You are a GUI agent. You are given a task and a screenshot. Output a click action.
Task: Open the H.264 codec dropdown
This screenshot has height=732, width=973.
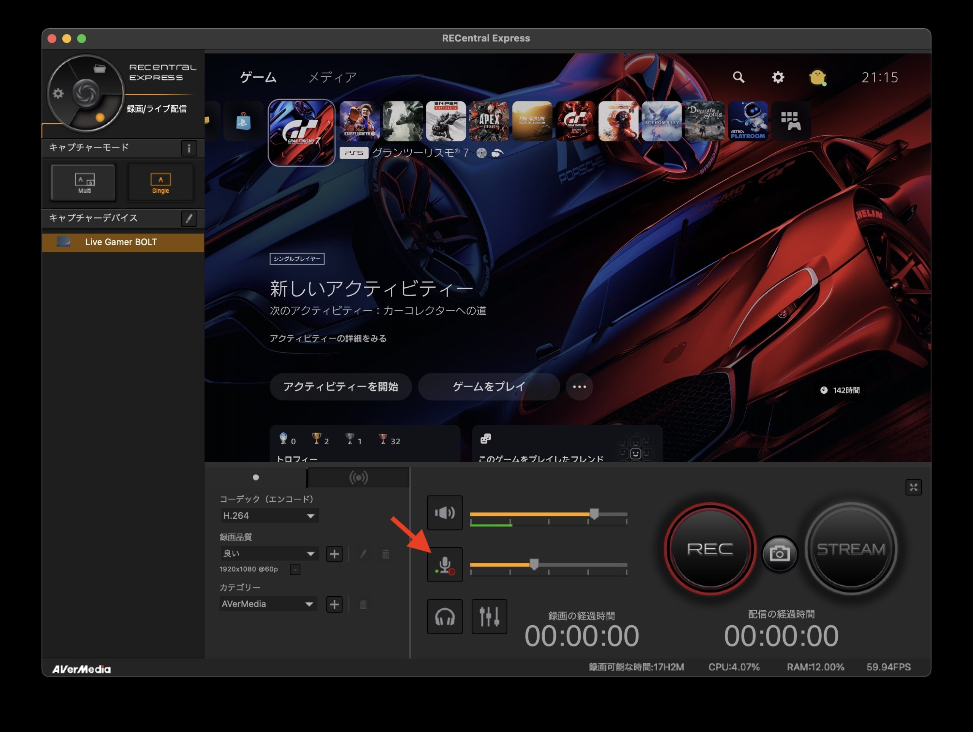coord(269,516)
